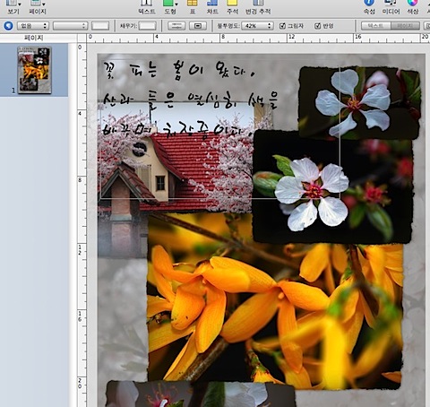Select the 페이지 segment button
This screenshot has width=430, height=407.
[x=405, y=26]
